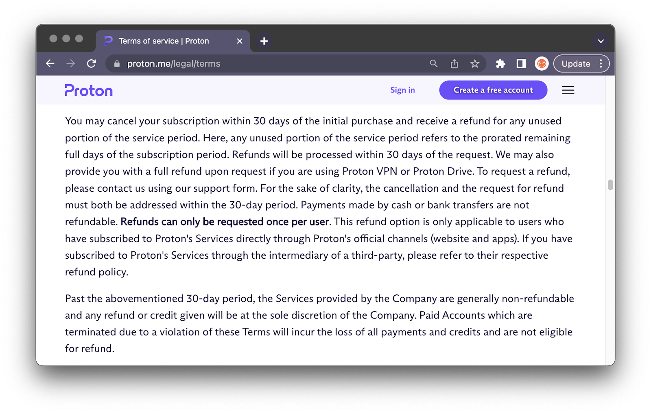Open the side panel icon

click(x=521, y=64)
